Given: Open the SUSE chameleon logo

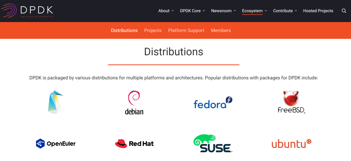Looking at the screenshot, I should pos(213,143).
